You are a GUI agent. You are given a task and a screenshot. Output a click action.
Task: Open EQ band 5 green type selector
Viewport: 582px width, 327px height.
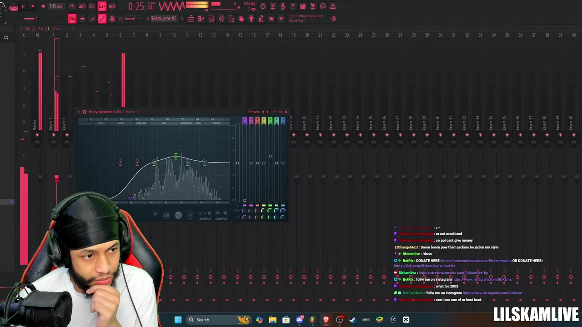[x=270, y=120]
